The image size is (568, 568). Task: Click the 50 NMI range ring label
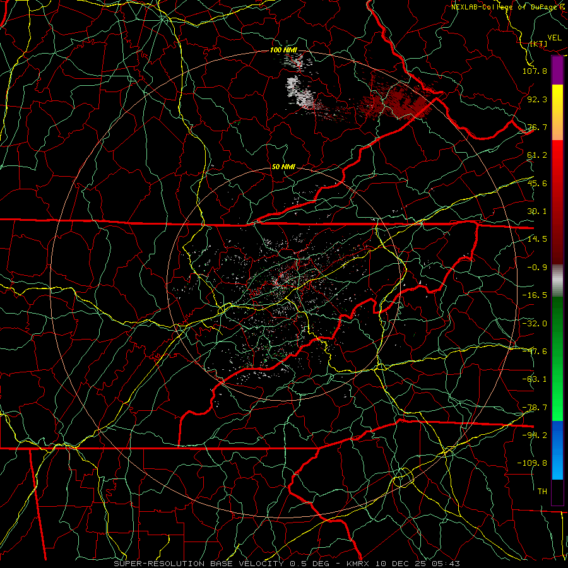click(283, 167)
